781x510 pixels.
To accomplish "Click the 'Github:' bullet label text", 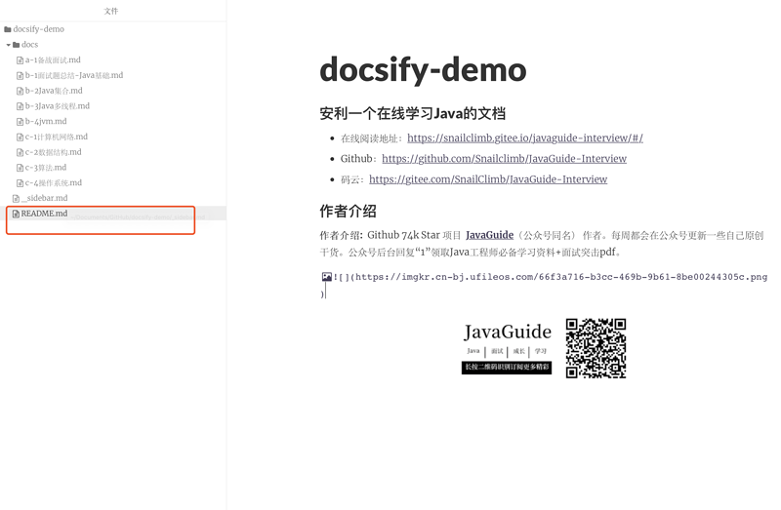I will (358, 159).
